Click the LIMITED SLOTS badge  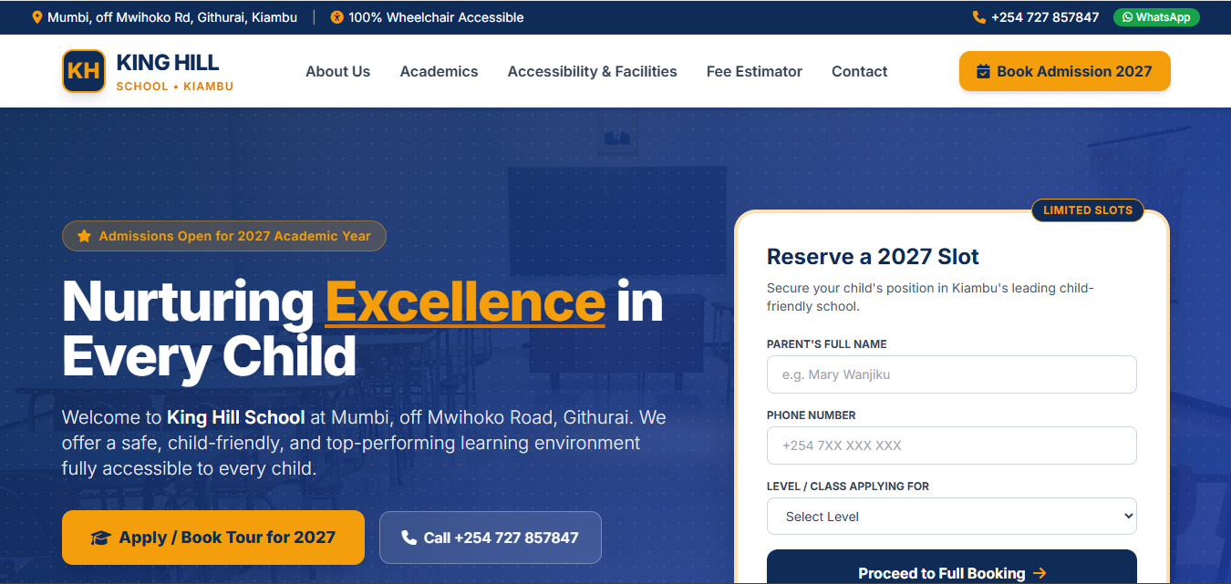coord(1088,210)
